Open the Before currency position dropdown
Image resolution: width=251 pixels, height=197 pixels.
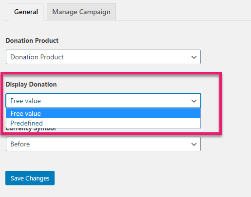pyautogui.click(x=103, y=144)
